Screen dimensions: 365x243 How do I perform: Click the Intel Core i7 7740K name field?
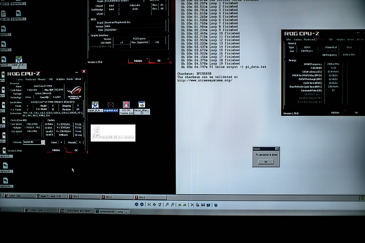coord(43,86)
